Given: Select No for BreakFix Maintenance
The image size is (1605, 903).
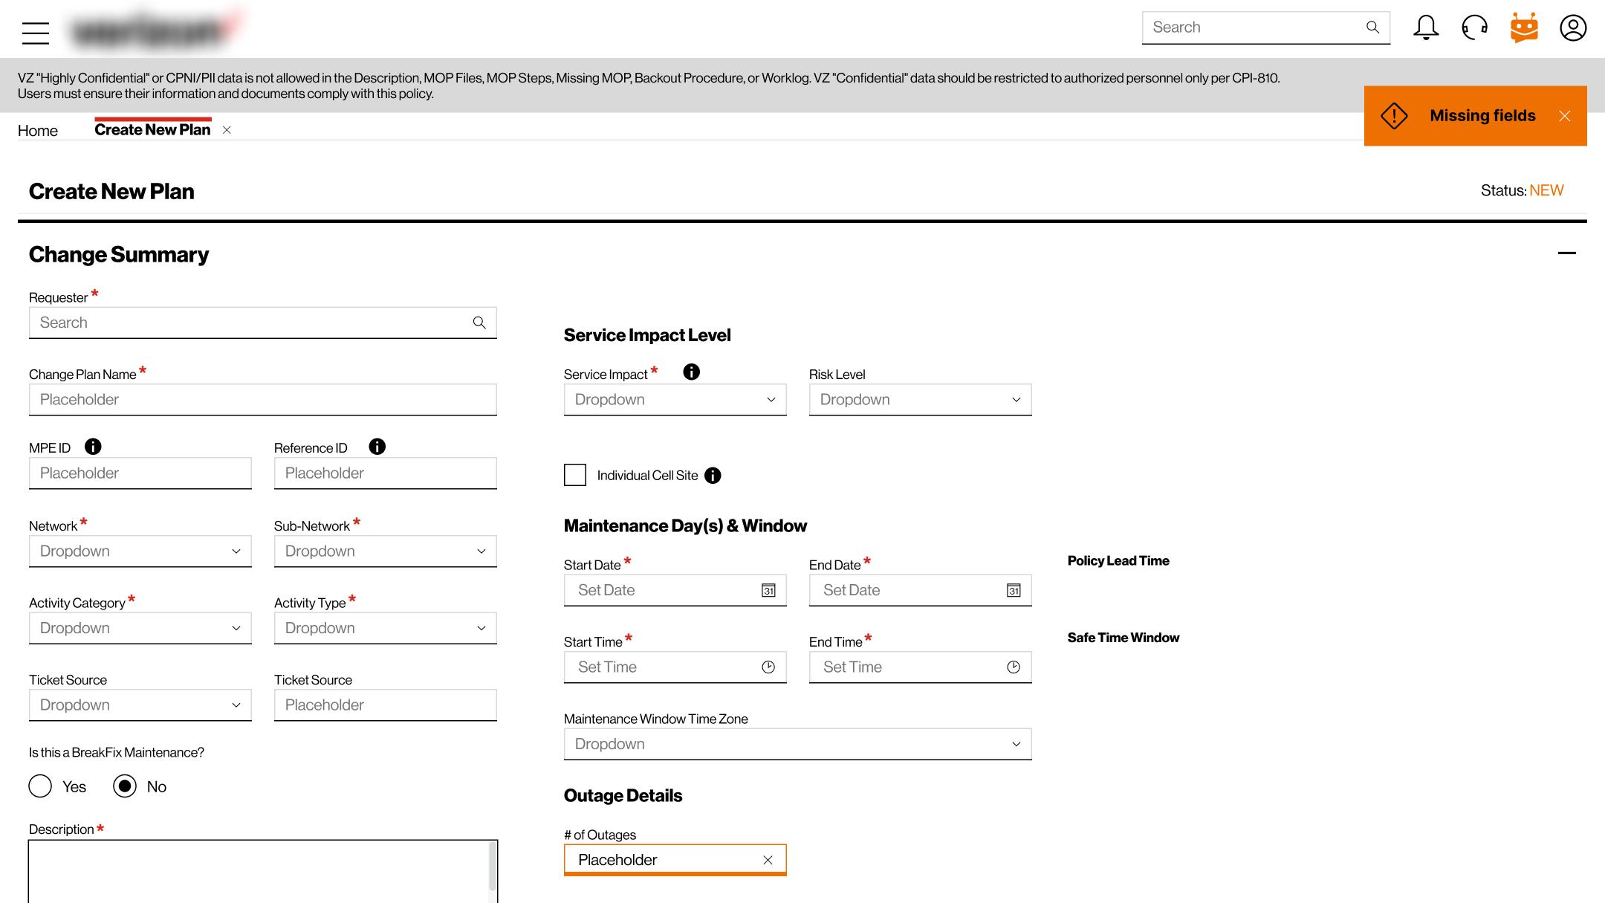Looking at the screenshot, I should (125, 786).
